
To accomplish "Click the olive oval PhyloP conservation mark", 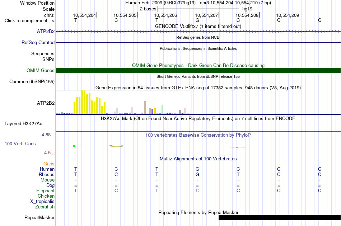I will [x=116, y=146].
